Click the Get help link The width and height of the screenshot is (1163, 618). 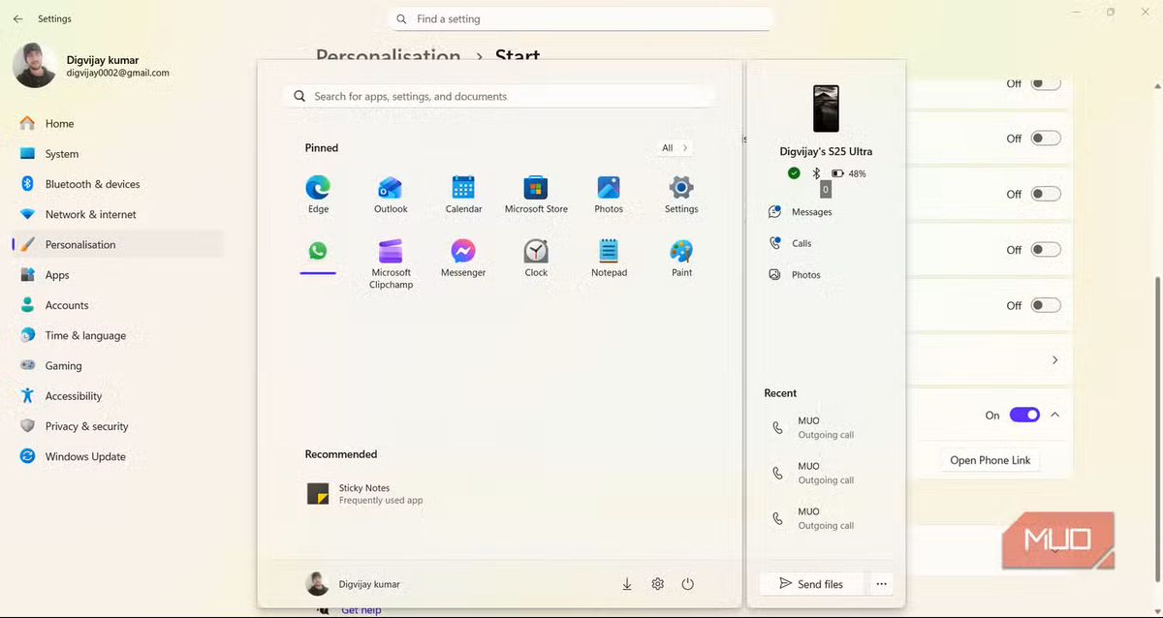[x=361, y=610]
